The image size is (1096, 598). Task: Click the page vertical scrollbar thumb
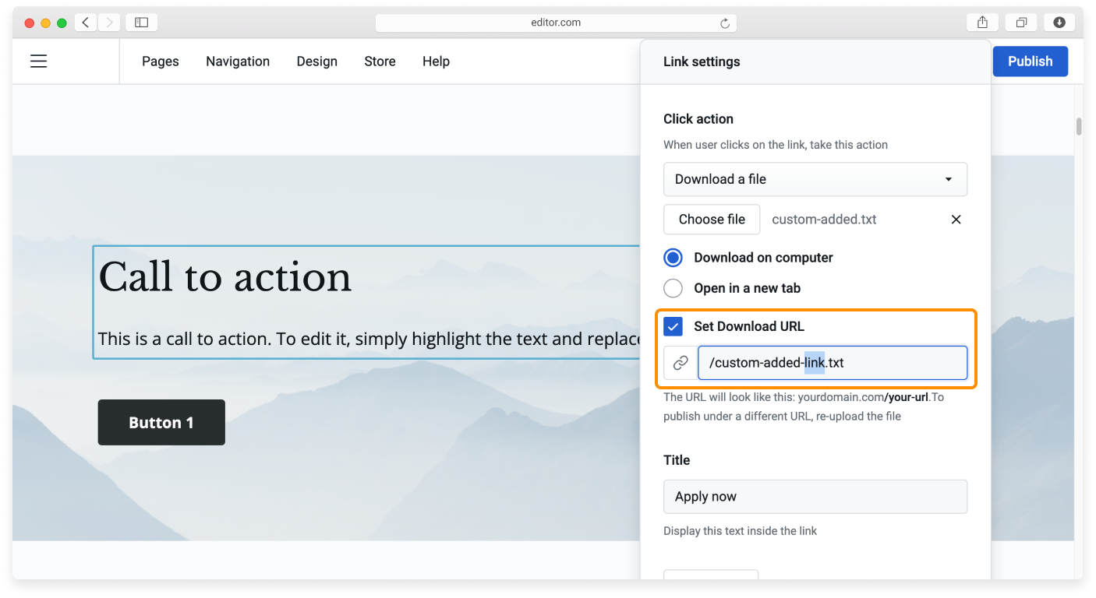1079,126
